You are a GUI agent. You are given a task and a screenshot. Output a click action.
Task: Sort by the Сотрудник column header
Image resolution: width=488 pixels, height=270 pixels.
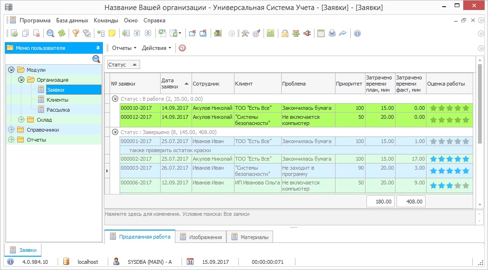click(213, 84)
